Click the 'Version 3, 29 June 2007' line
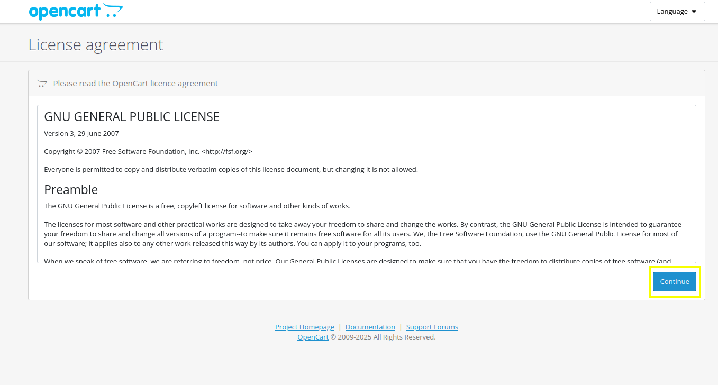 click(x=81, y=133)
